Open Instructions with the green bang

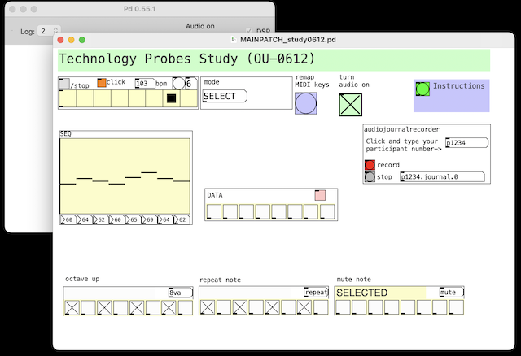pyautogui.click(x=422, y=89)
